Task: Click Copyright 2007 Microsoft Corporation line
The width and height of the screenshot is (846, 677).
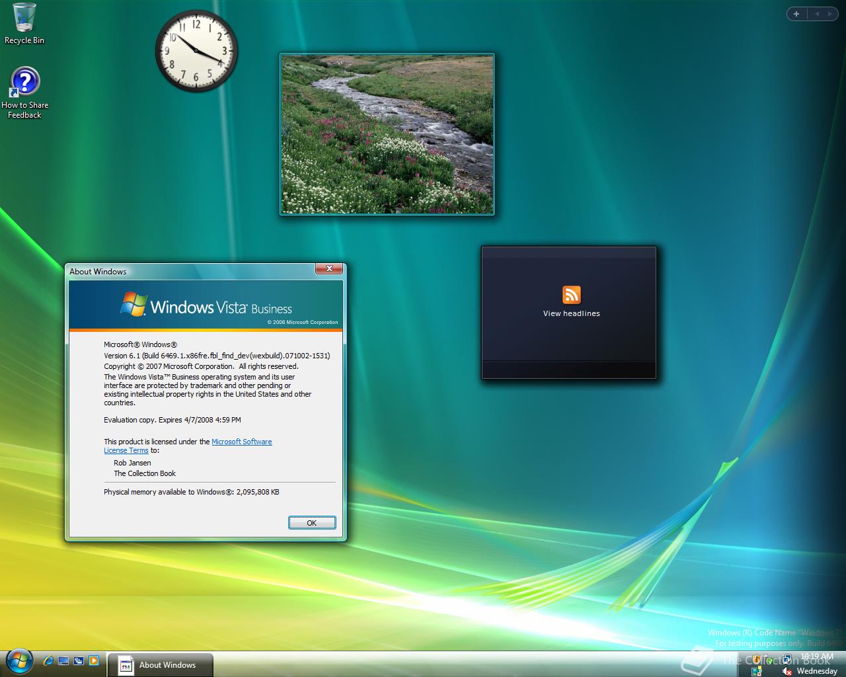Action: tap(201, 366)
